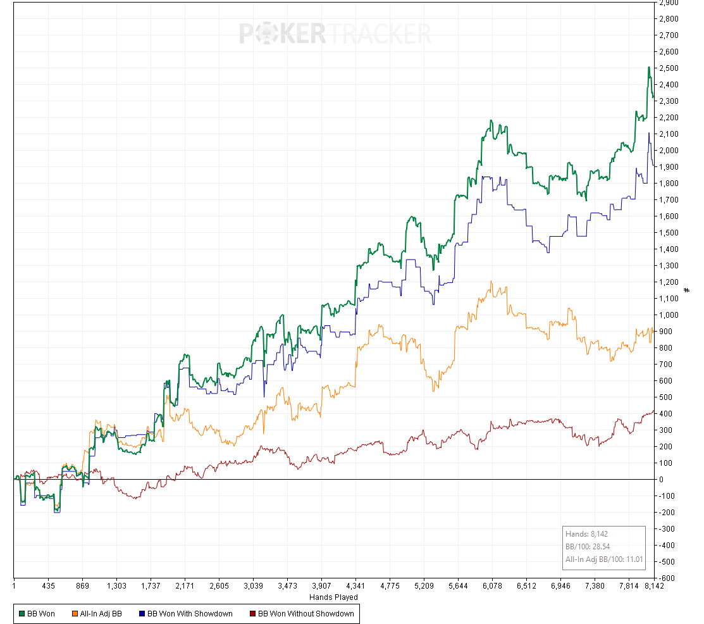Click y-axis tick label 0

(662, 479)
